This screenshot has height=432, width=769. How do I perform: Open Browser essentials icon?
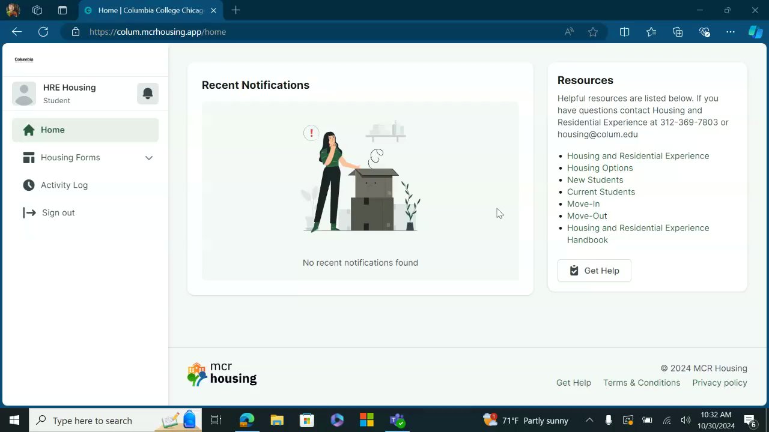click(x=705, y=32)
